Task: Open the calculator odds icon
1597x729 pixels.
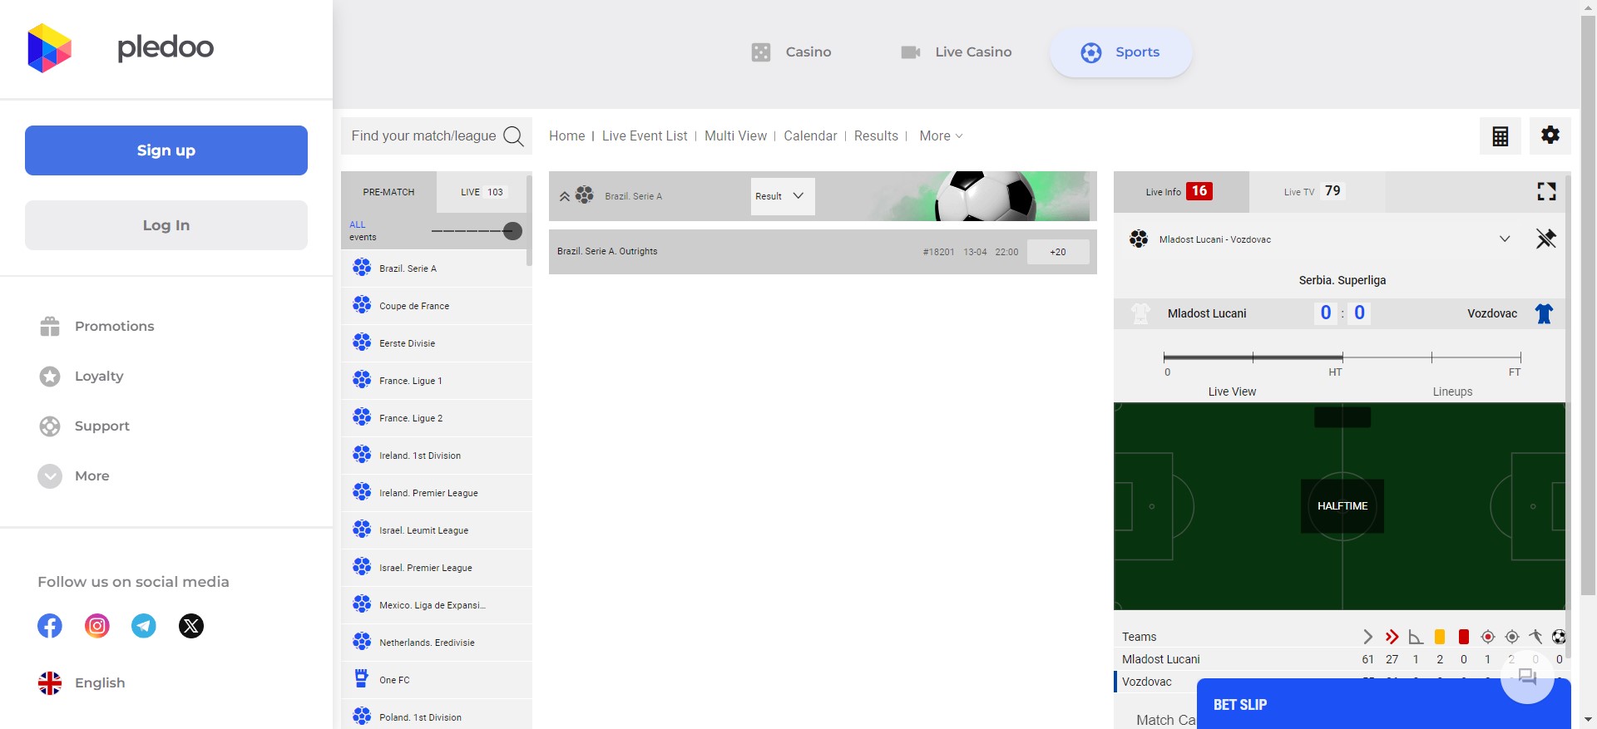Action: pyautogui.click(x=1501, y=136)
